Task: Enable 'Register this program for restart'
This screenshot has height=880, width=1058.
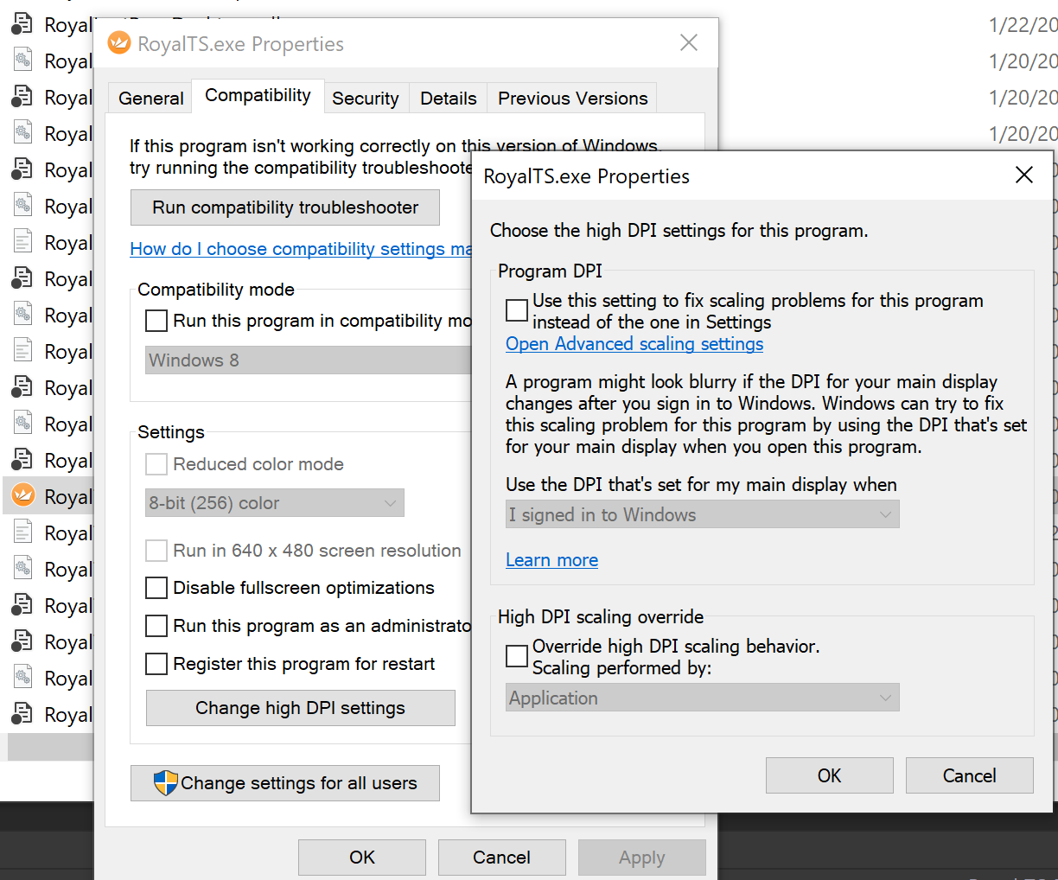Action: (156, 664)
